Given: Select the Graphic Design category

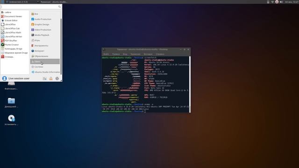Looking at the screenshot, I should tap(45, 25).
